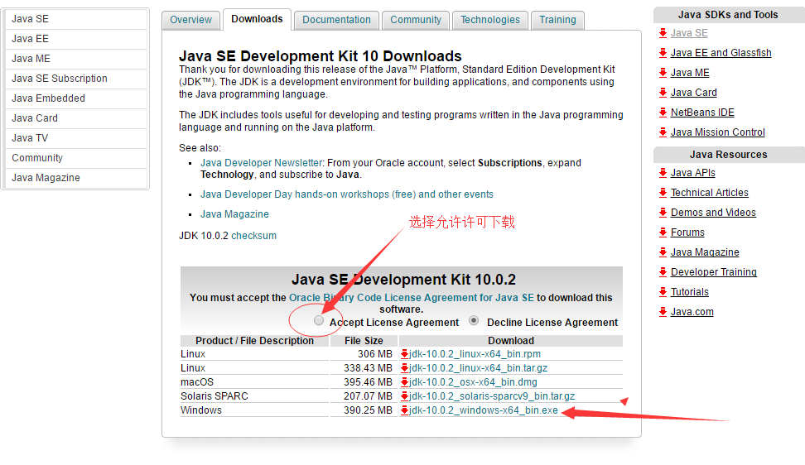Open the Demos and Videos link

pyautogui.click(x=713, y=213)
